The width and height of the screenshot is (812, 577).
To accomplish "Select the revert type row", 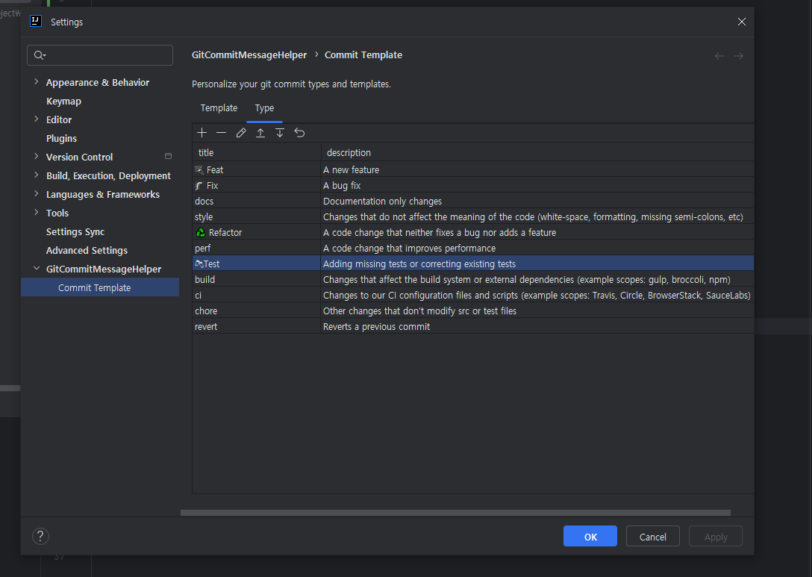I will [x=473, y=326].
